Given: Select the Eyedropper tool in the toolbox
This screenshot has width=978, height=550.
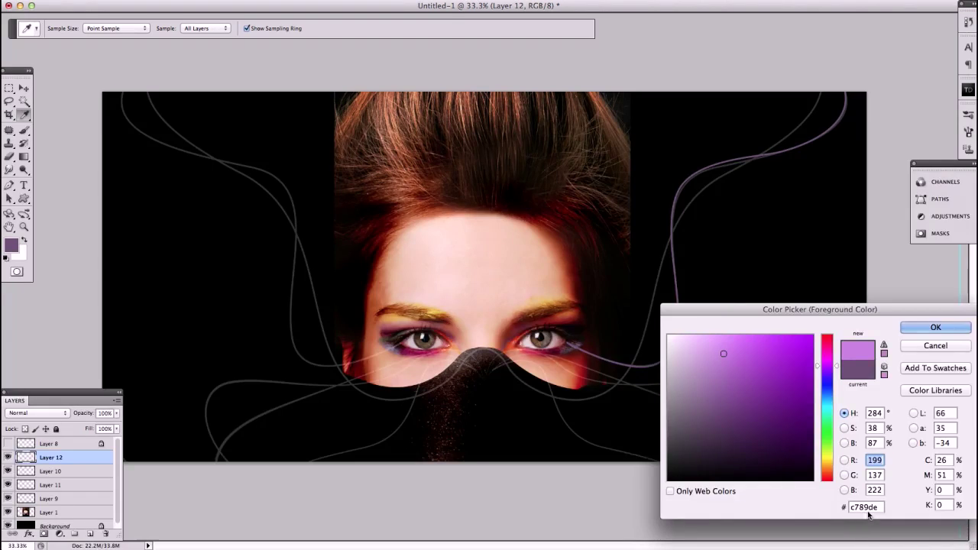Looking at the screenshot, I should coord(24,115).
